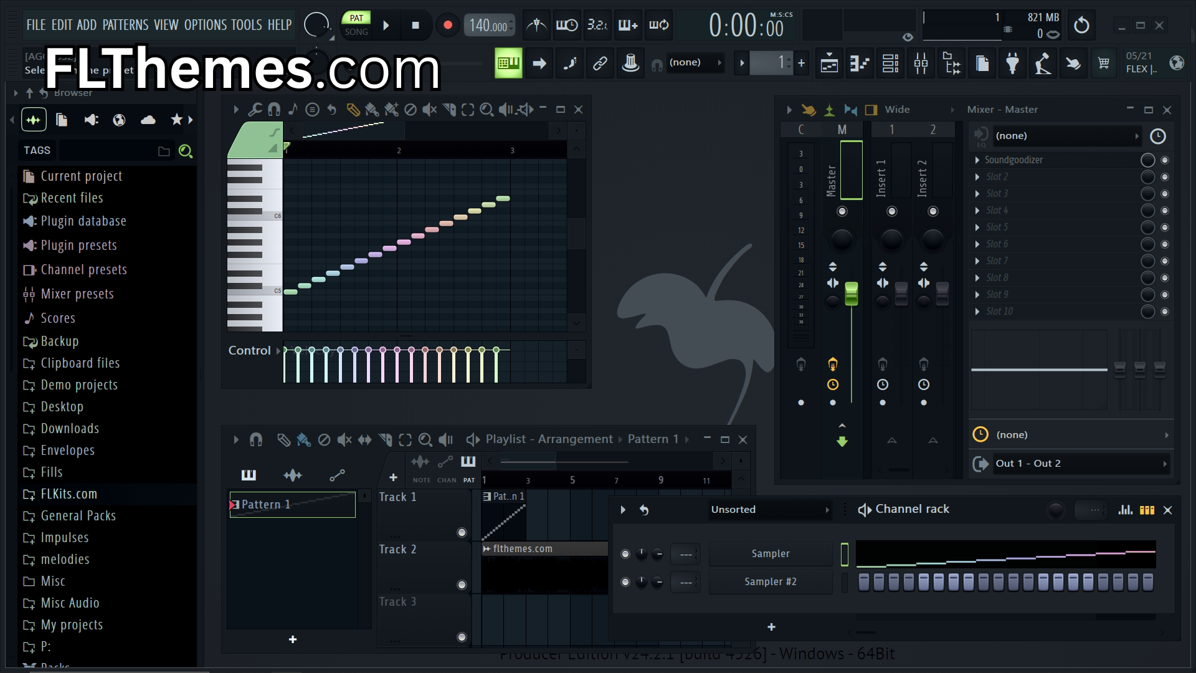
Task: Expand the Soundgoodizer effect slot
Action: 977,160
